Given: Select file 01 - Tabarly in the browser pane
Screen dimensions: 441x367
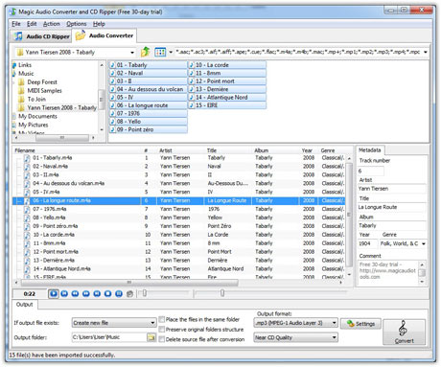Looking at the screenshot, I should pyautogui.click(x=148, y=65).
